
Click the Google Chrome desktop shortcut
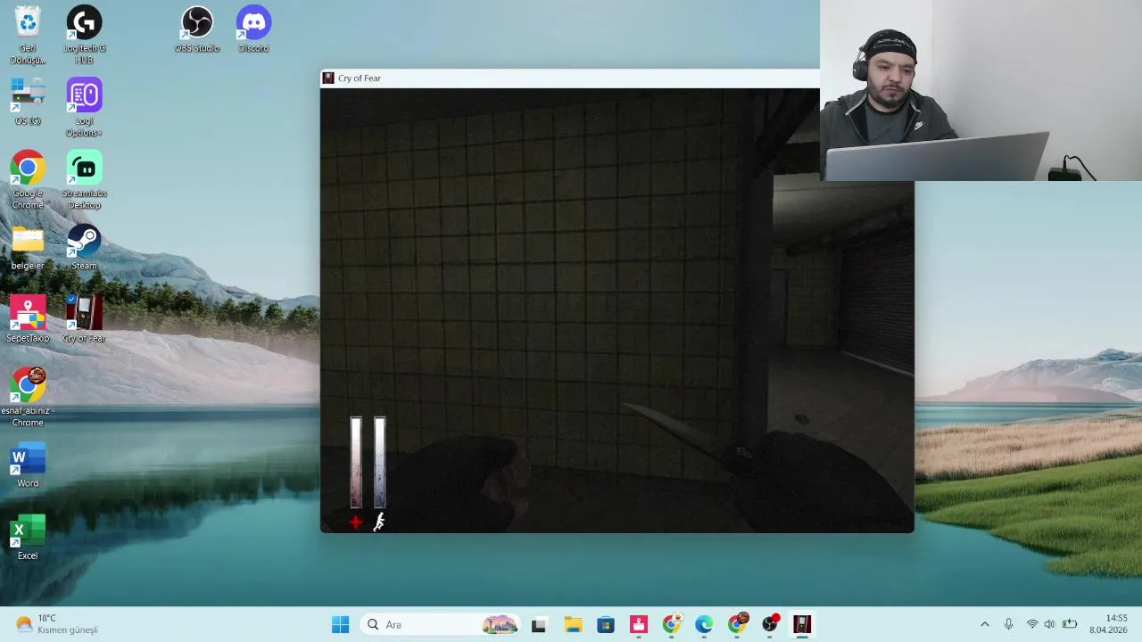28,180
